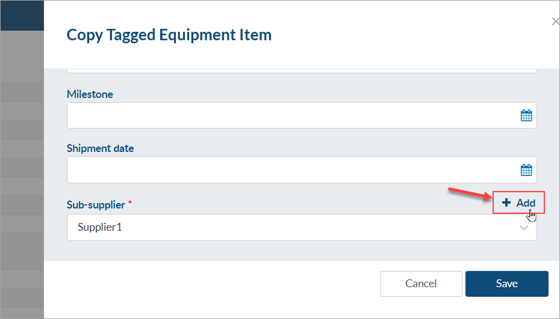This screenshot has width=560, height=319.
Task: Add a new sub-supplier
Action: (x=519, y=203)
